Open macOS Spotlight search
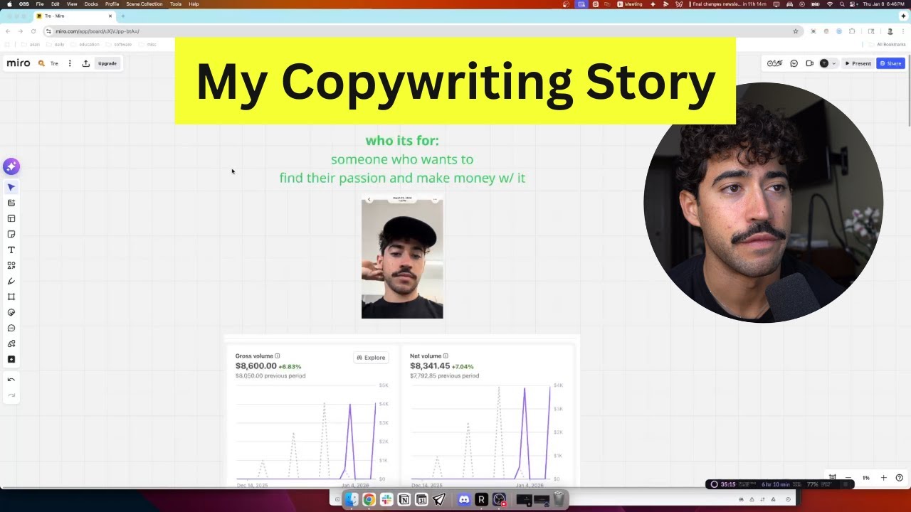 pyautogui.click(x=842, y=4)
